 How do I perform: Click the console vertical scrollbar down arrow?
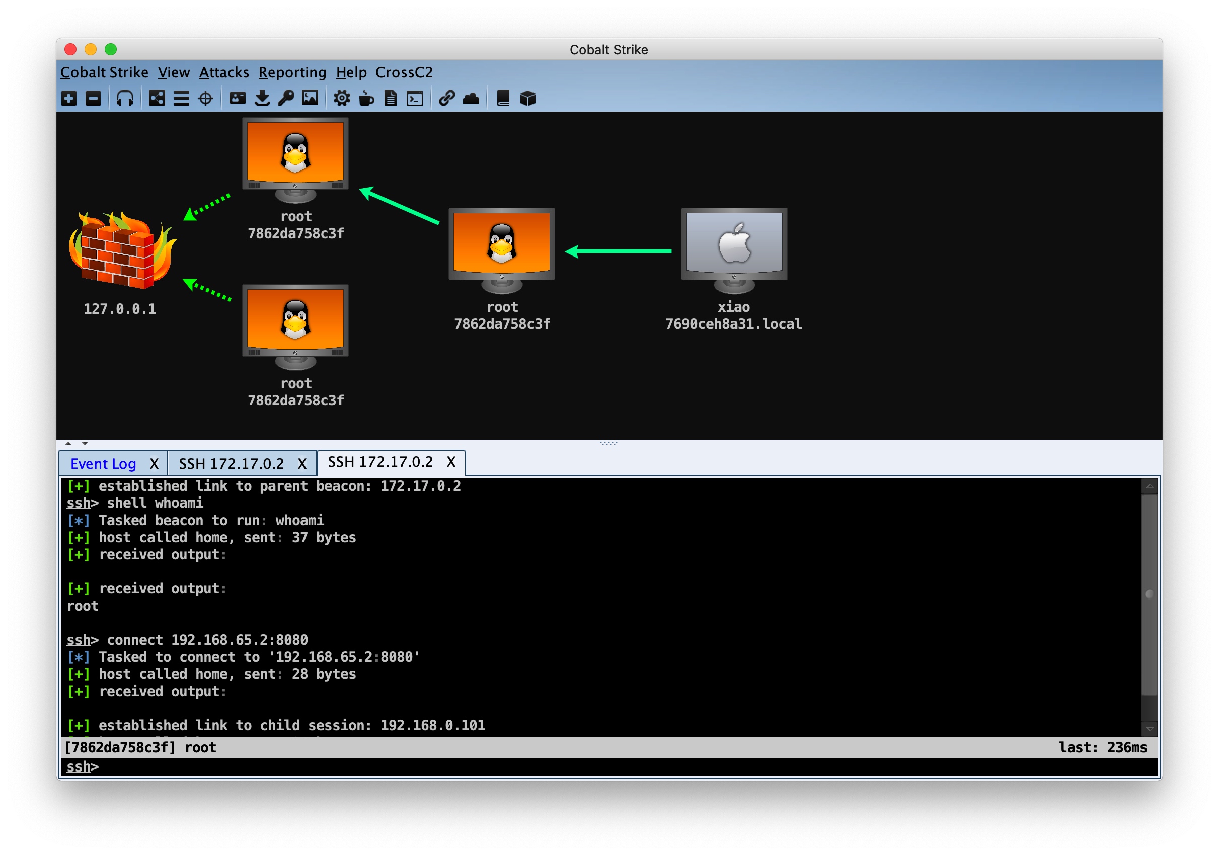coord(1149,729)
